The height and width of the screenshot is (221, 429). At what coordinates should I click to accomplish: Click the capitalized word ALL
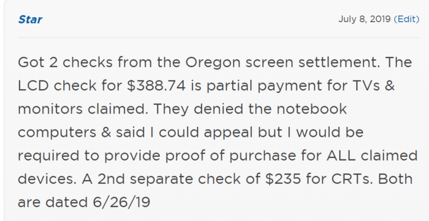tap(341, 156)
